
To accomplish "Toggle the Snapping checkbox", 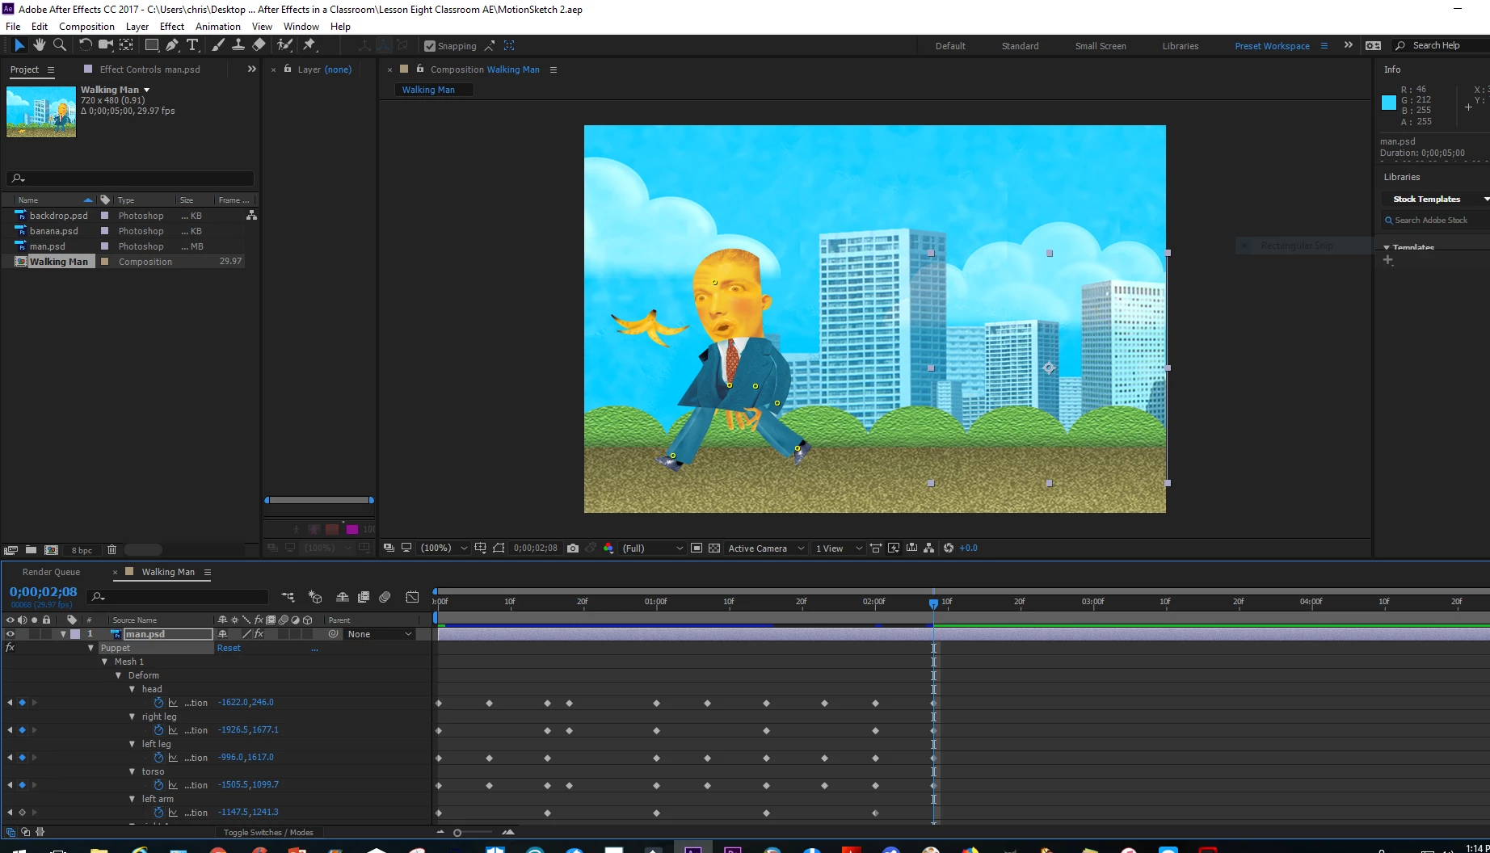I will (x=430, y=46).
